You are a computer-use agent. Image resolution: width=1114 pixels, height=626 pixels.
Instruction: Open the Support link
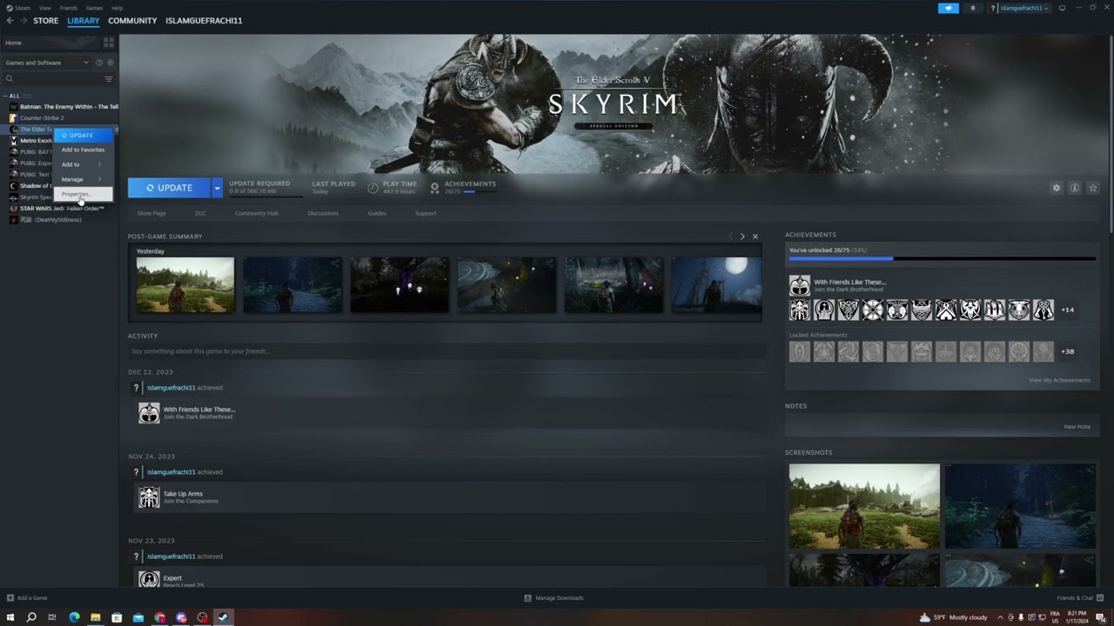coord(426,213)
